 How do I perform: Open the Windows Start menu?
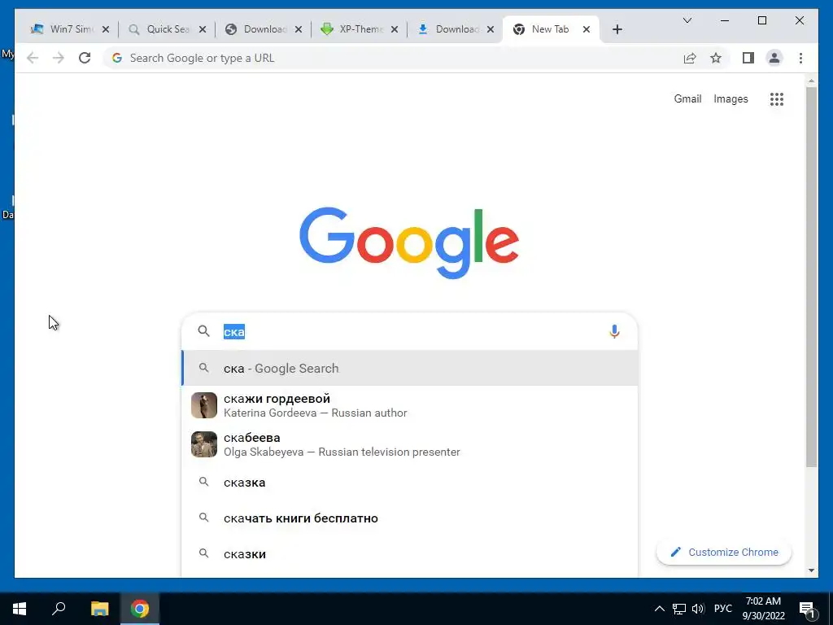(20, 609)
